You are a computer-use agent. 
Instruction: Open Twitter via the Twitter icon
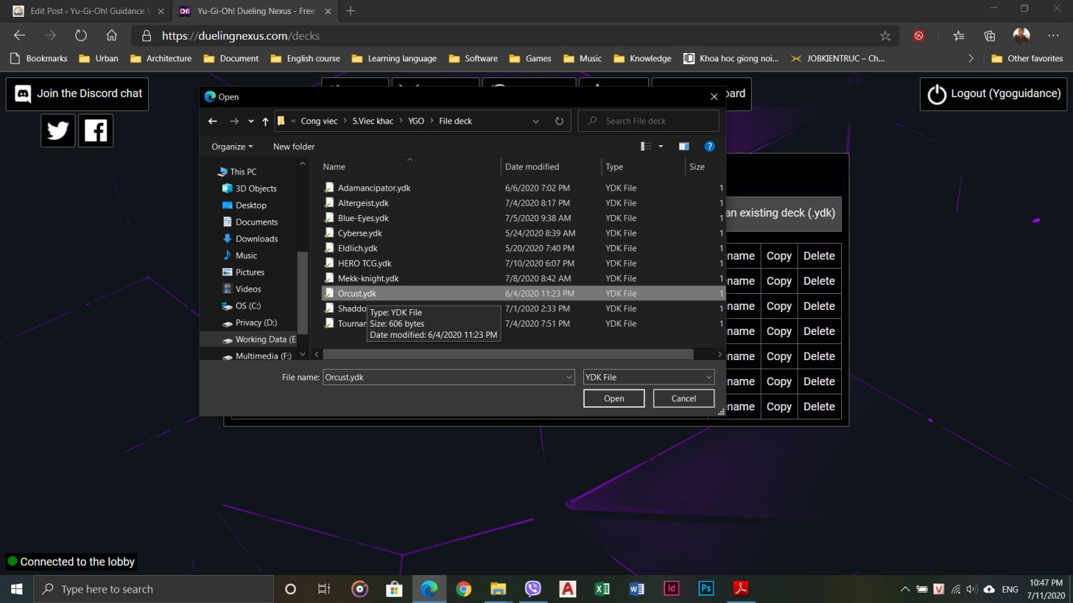click(x=57, y=130)
